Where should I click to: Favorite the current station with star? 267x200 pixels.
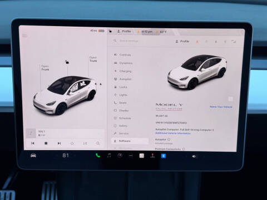[x=72, y=143]
